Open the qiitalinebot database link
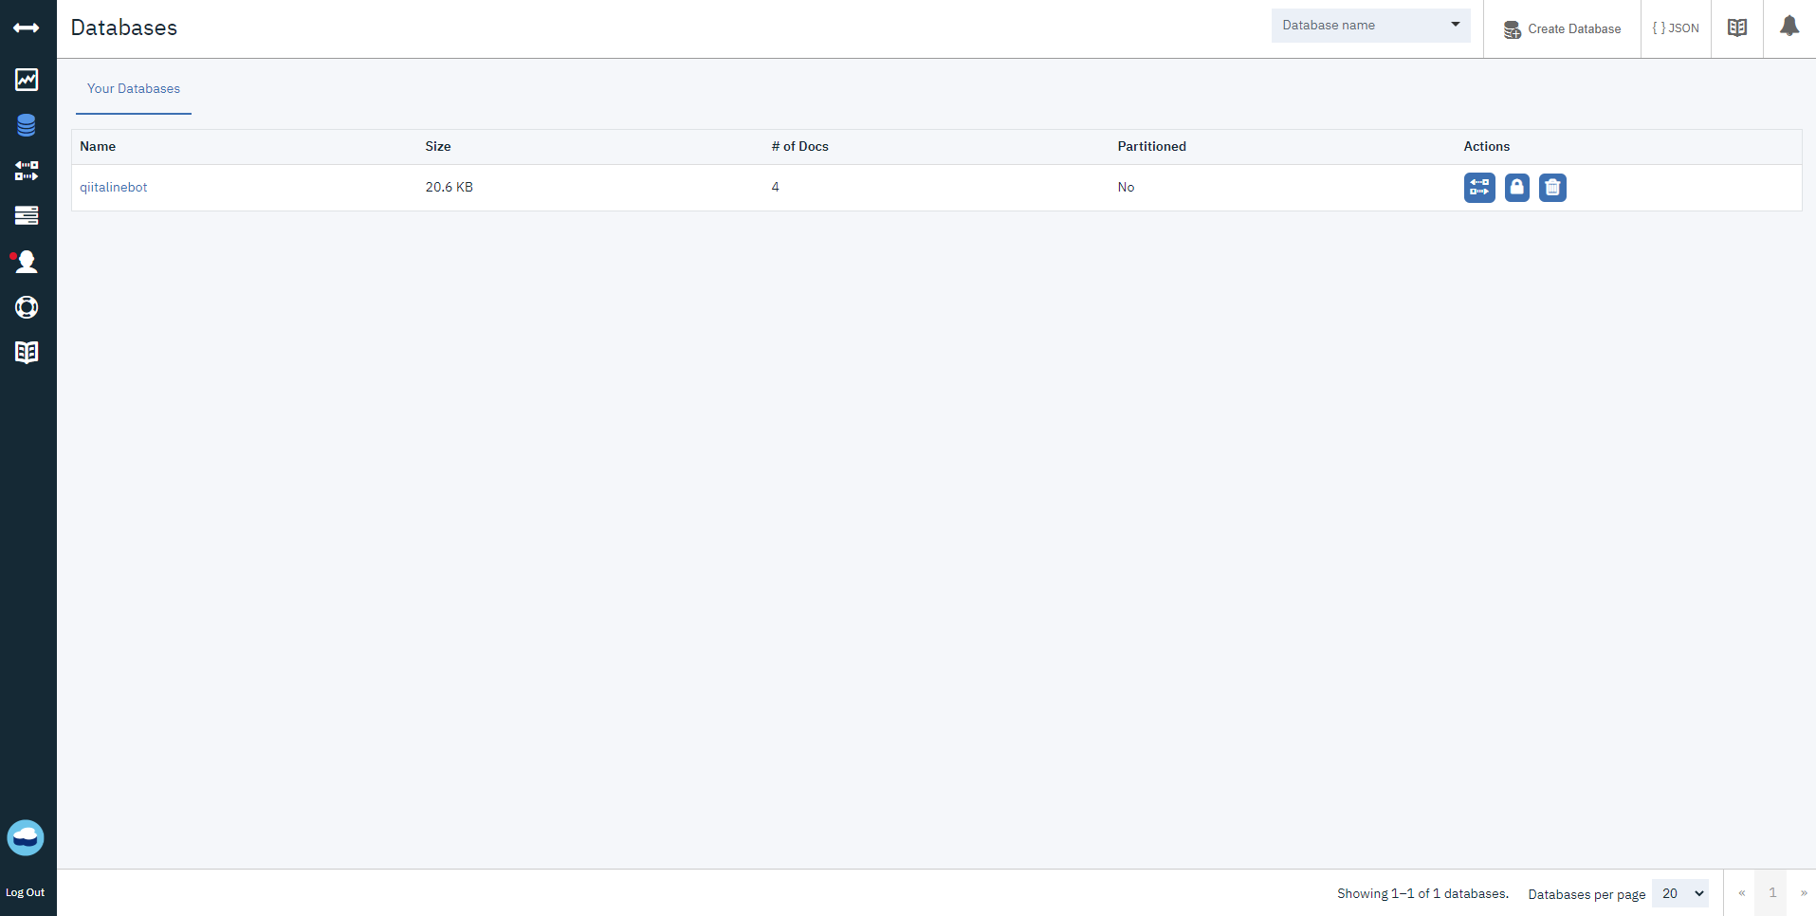The width and height of the screenshot is (1816, 916). pyautogui.click(x=114, y=188)
